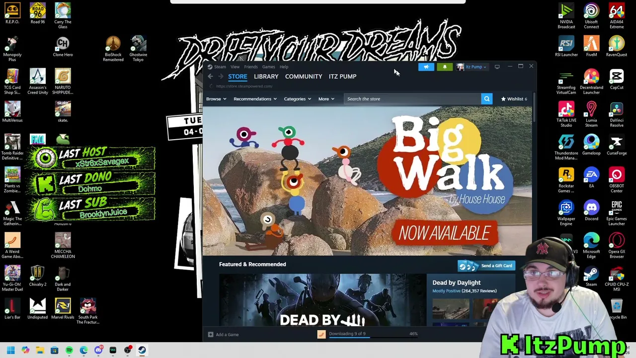The height and width of the screenshot is (358, 636).
Task: Click the Send a Gift Card button
Action: click(485, 266)
